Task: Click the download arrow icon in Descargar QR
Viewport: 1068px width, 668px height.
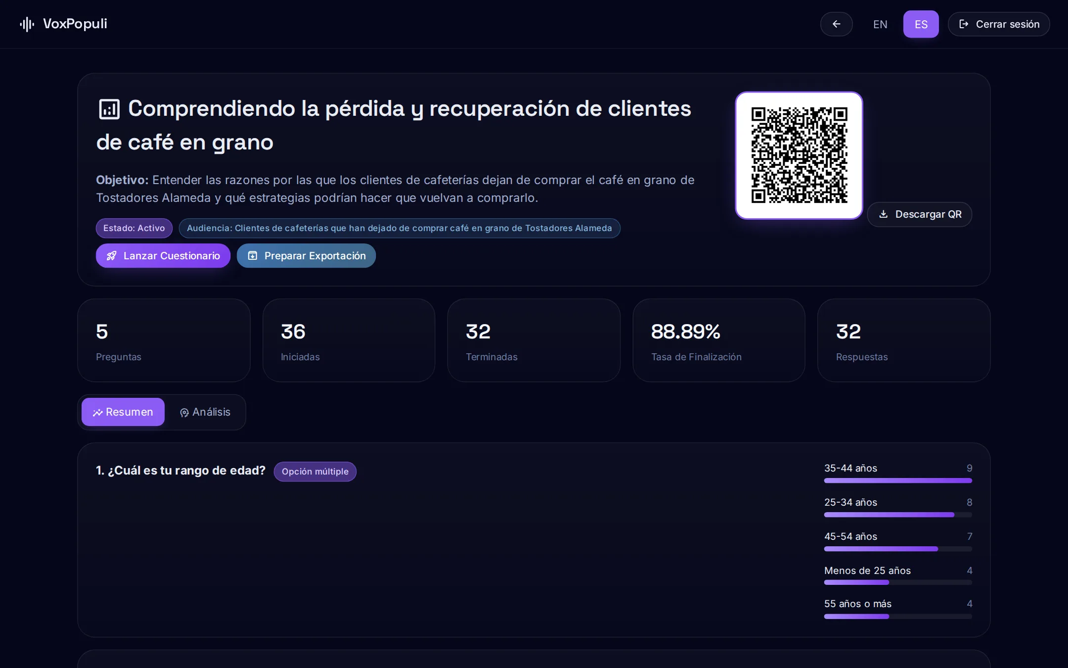Action: (x=883, y=214)
